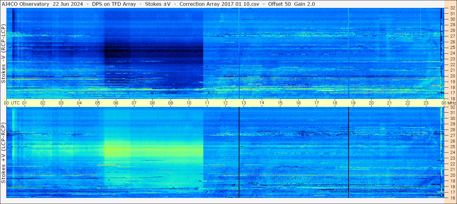The image size is (457, 204).
Task: Click 20 MHz label of Stokes +V panel
Action: point(452,175)
